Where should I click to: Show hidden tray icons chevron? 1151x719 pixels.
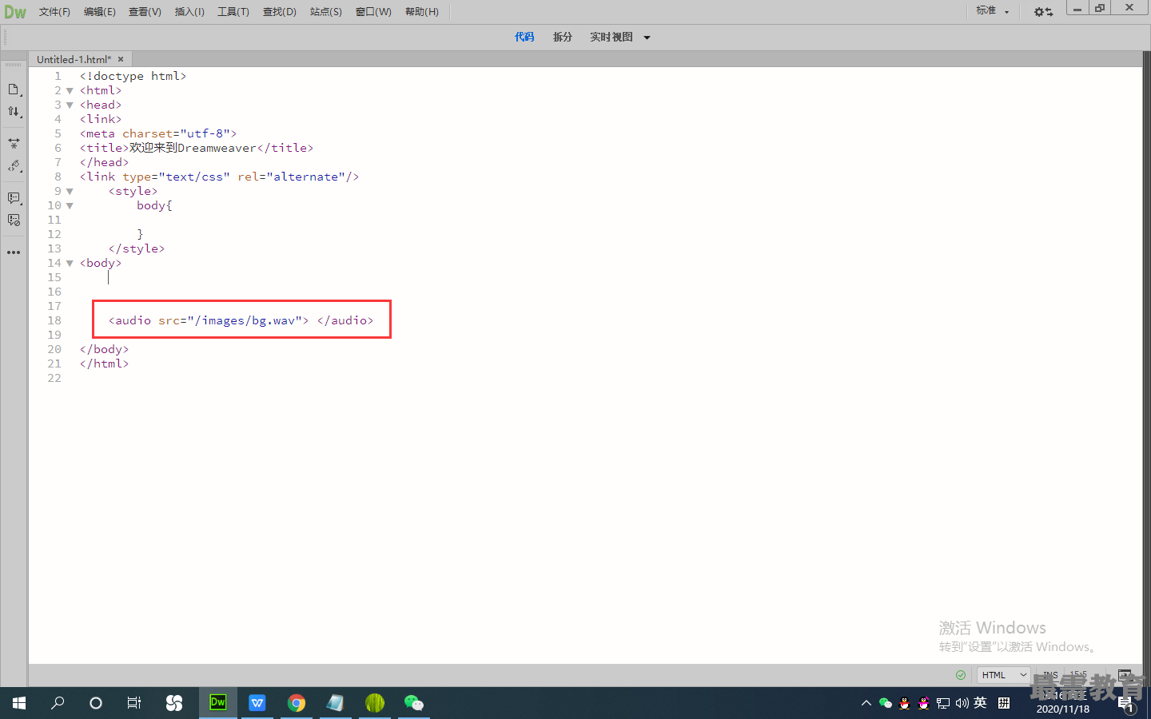(866, 703)
